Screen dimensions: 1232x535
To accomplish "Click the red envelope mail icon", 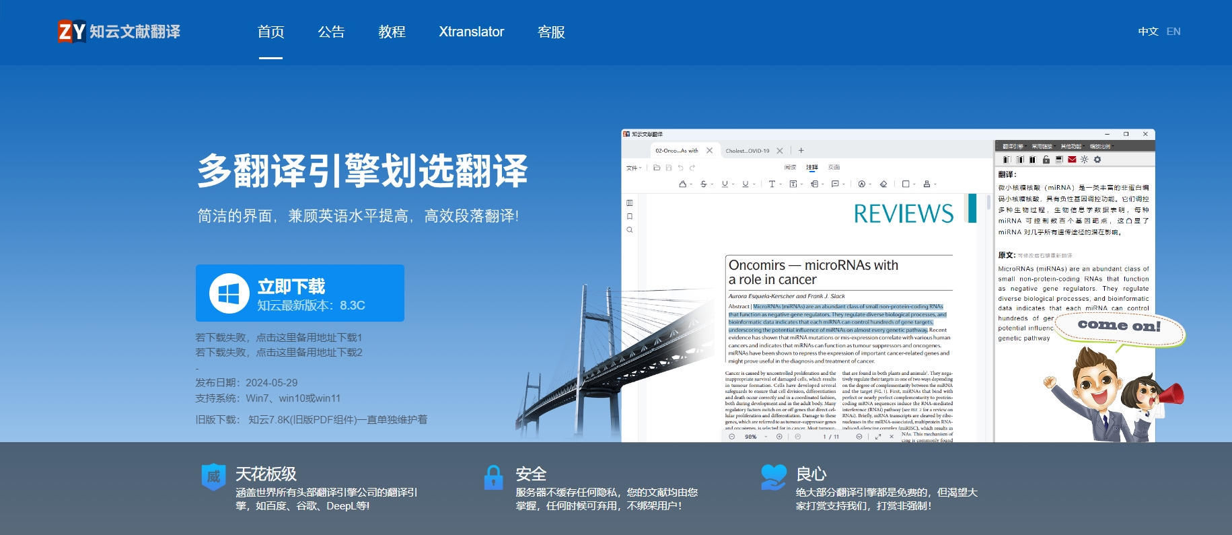I will pos(1072,159).
